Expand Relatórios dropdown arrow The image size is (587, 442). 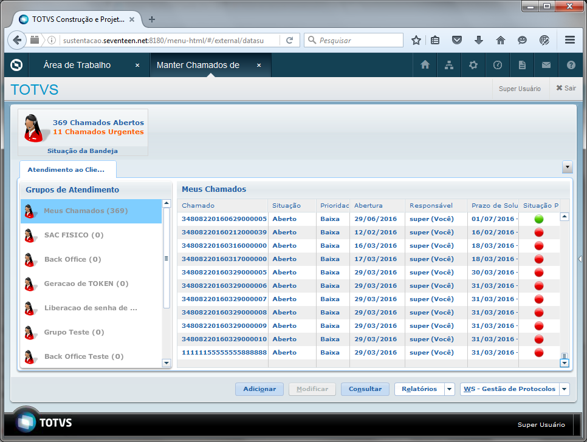[x=449, y=389]
